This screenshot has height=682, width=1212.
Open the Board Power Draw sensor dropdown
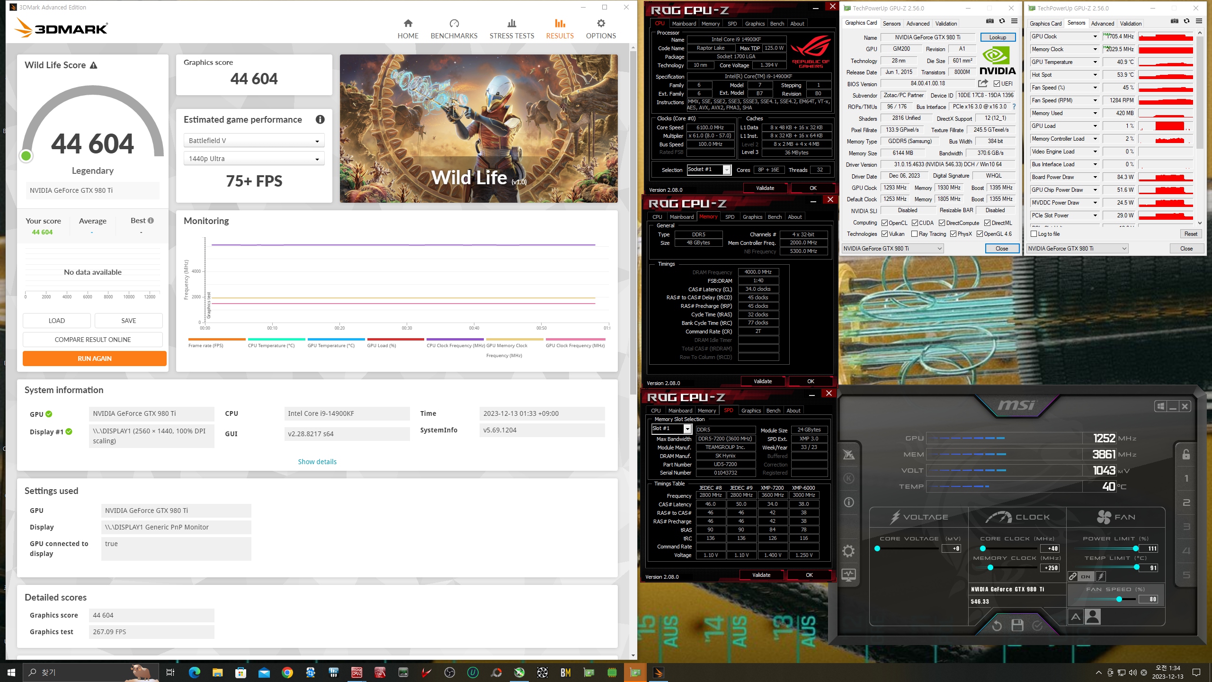tap(1095, 177)
